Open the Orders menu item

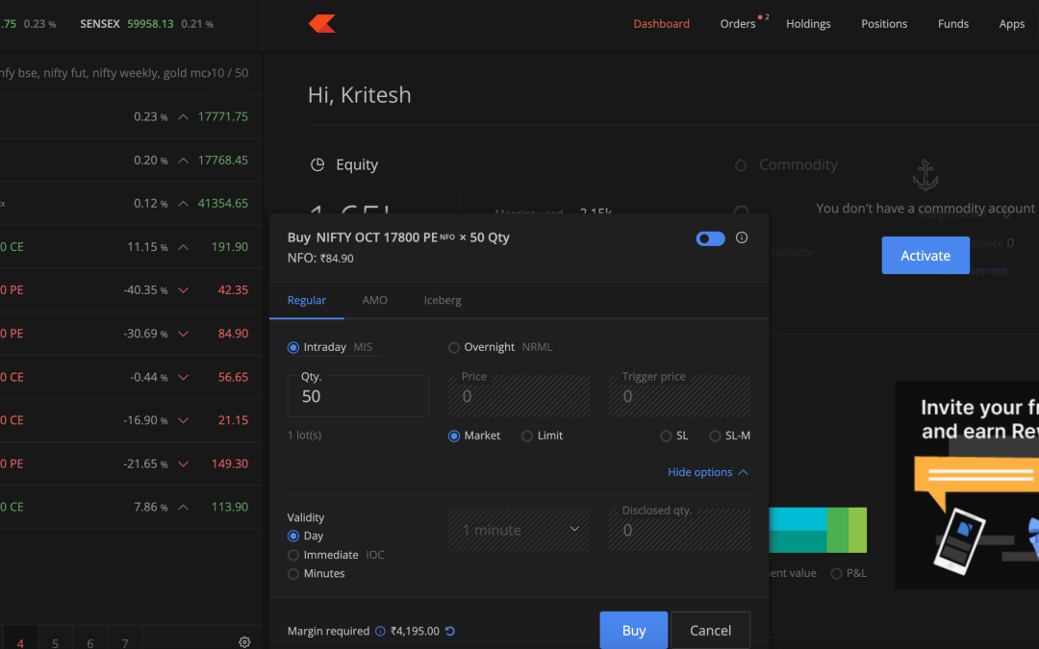pos(738,24)
